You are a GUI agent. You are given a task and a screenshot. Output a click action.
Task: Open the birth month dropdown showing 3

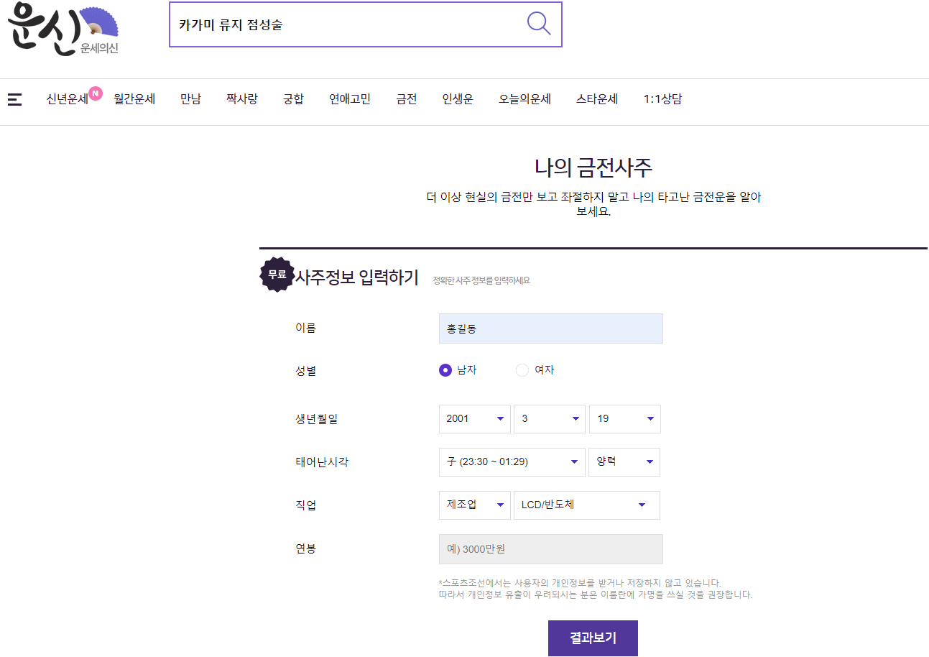click(549, 418)
